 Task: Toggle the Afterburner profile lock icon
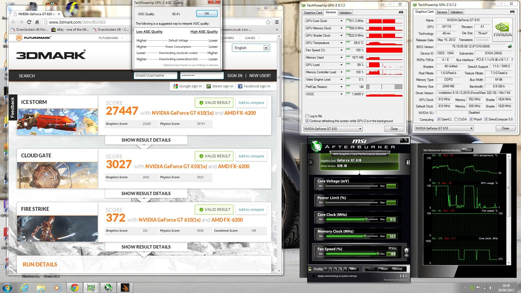pos(310,269)
